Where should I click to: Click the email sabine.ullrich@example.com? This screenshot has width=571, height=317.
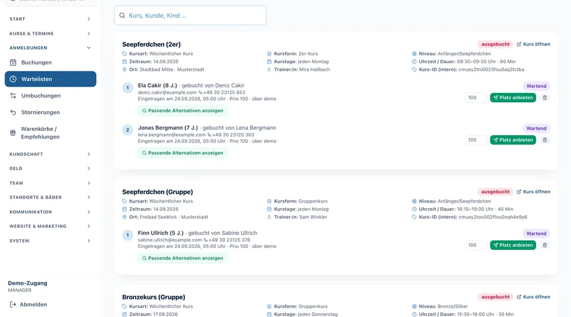coord(169,240)
